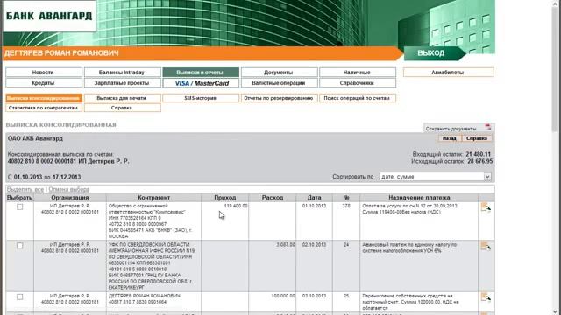Viewport: 561px width, 315px height.
Task: Click amount 100 000.00 in Расход column
Action: pos(283,296)
